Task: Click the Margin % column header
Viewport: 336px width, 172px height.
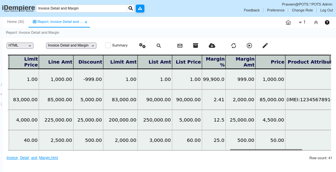Action: pyautogui.click(x=214, y=62)
